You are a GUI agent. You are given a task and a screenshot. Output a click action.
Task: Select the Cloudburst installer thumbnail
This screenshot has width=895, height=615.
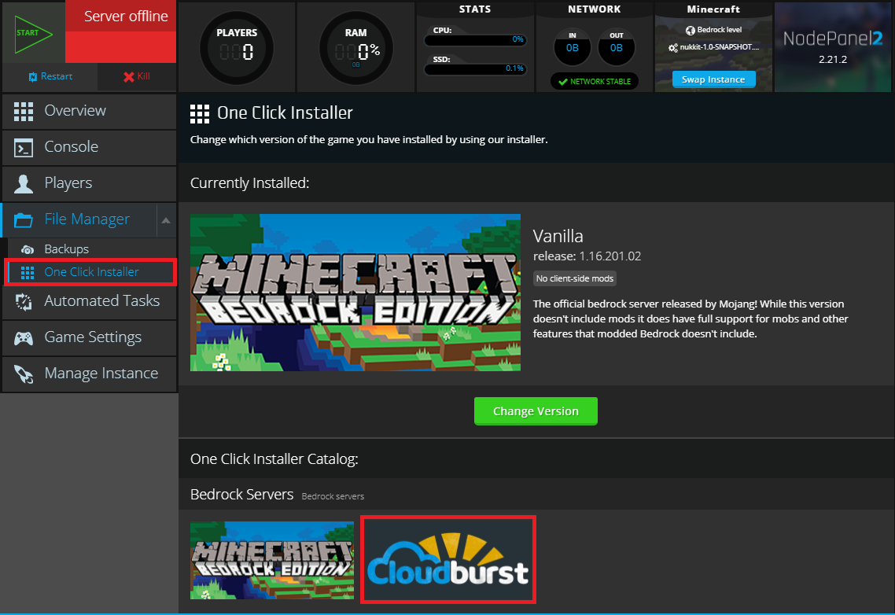point(447,559)
